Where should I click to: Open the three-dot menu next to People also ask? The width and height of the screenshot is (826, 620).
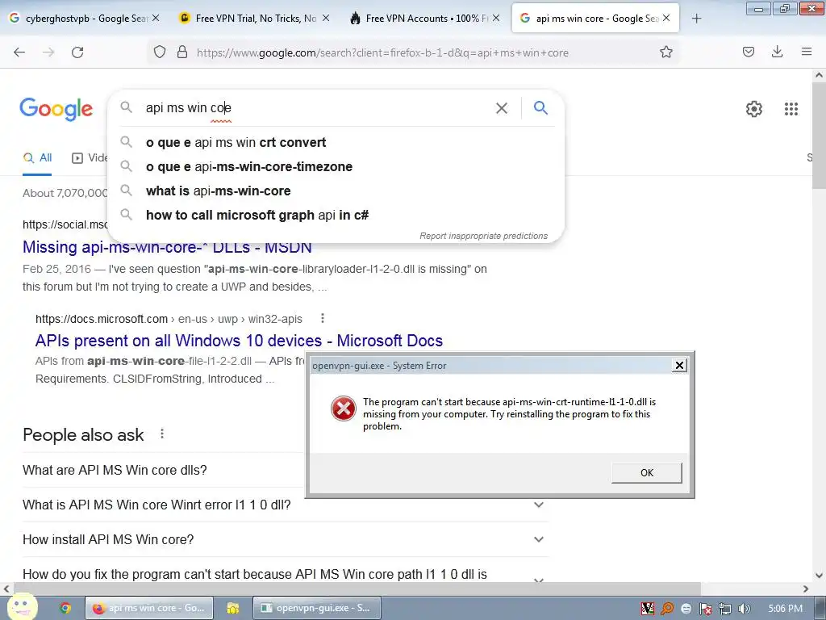tap(162, 434)
